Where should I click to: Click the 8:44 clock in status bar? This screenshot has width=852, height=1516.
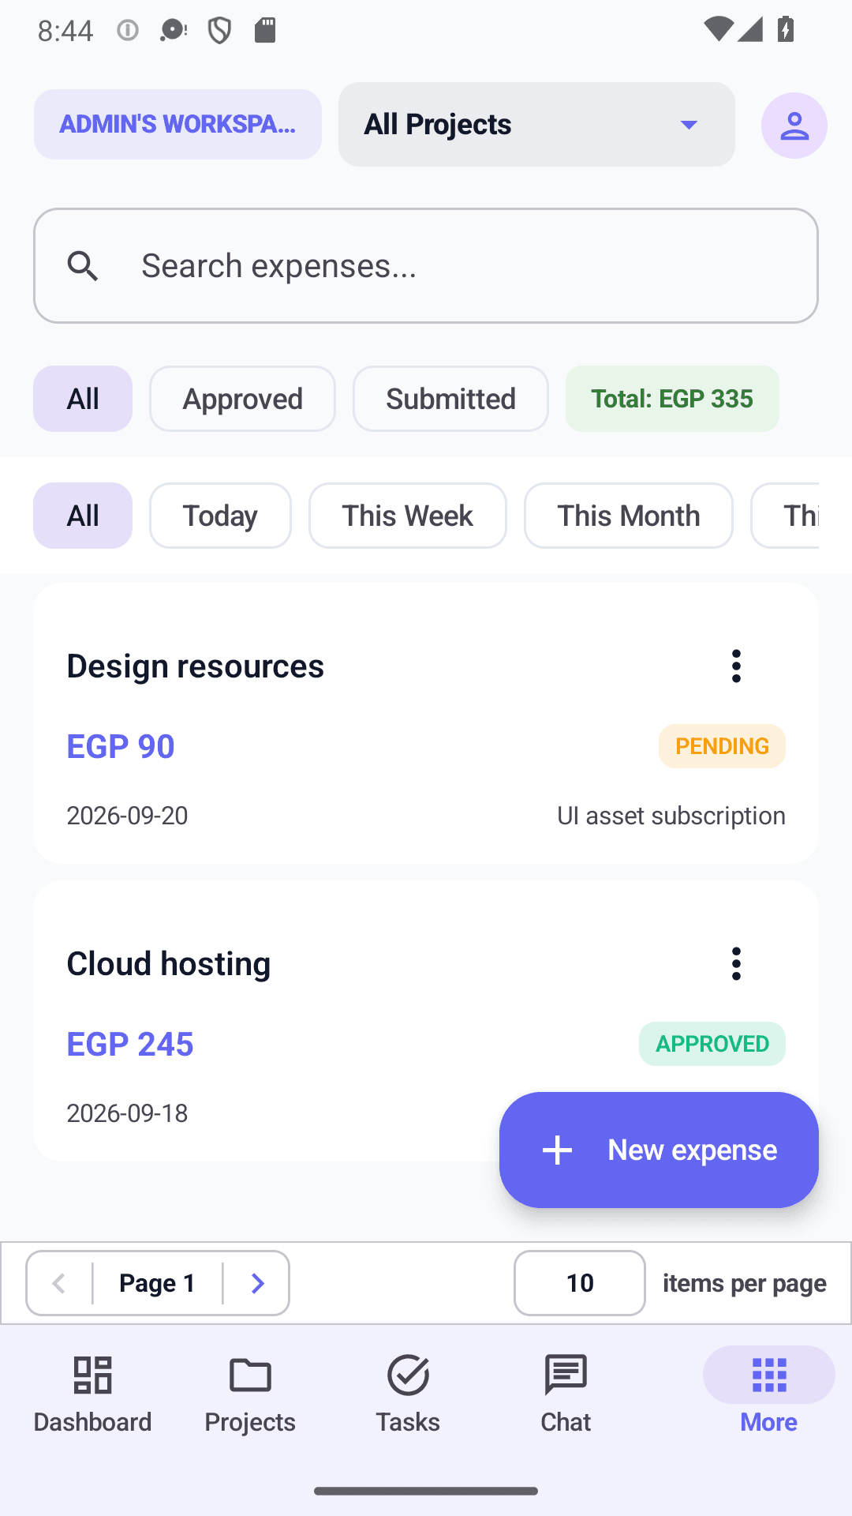click(x=65, y=31)
